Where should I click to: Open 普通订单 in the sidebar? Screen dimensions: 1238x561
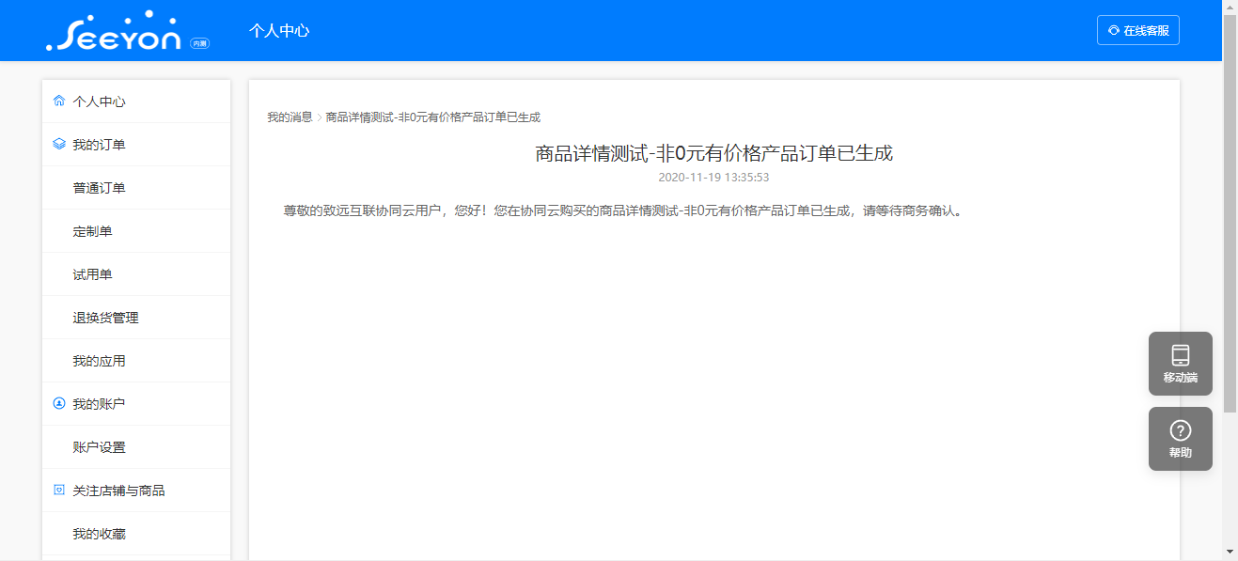tap(136, 188)
